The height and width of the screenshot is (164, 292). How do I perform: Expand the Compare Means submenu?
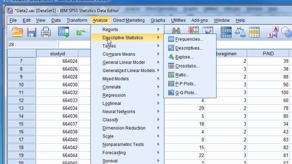click(x=128, y=54)
